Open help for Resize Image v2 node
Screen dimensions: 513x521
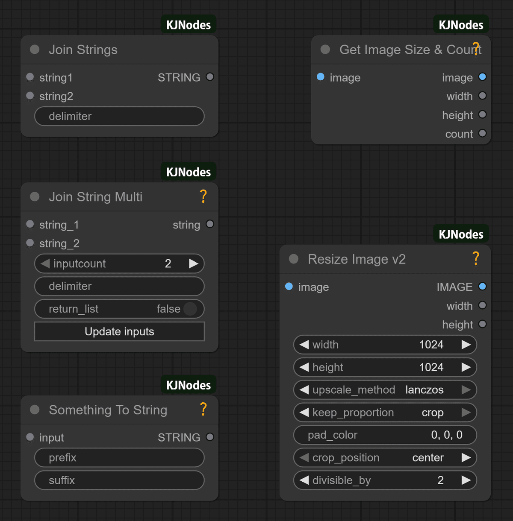click(x=476, y=258)
